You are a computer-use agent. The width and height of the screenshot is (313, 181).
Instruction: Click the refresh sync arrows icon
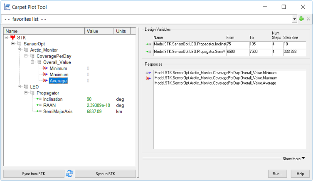(69, 174)
